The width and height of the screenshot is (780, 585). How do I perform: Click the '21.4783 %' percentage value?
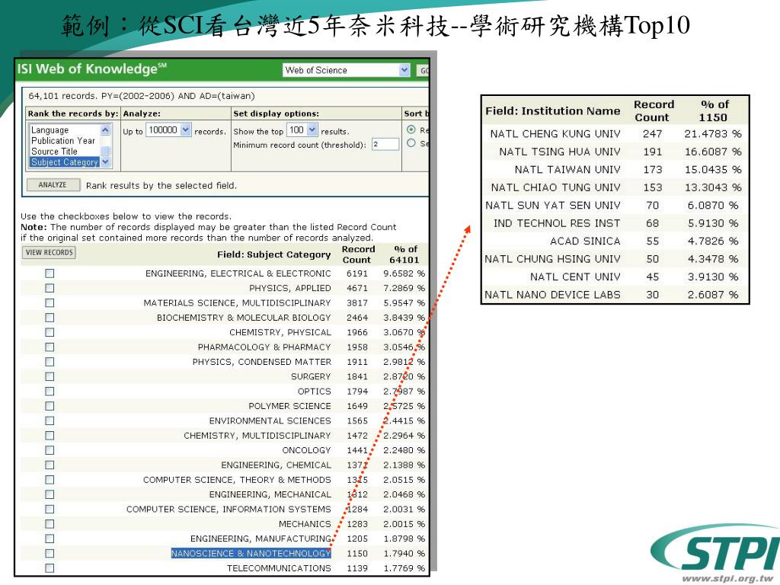click(x=713, y=134)
